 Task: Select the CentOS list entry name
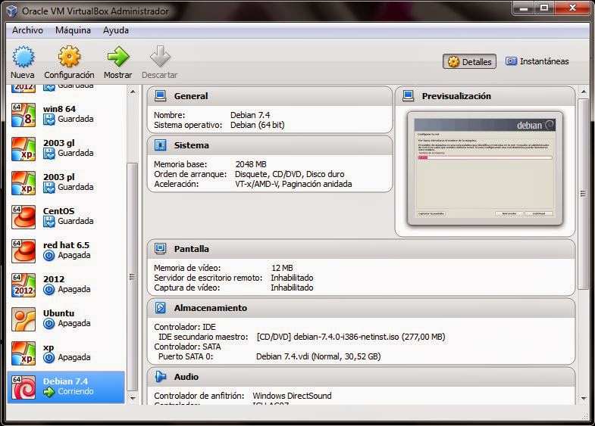tap(59, 211)
